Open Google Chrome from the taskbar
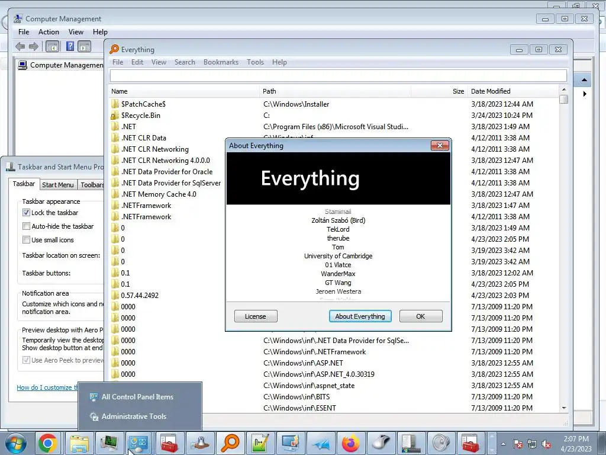The height and width of the screenshot is (455, 606). [x=47, y=443]
